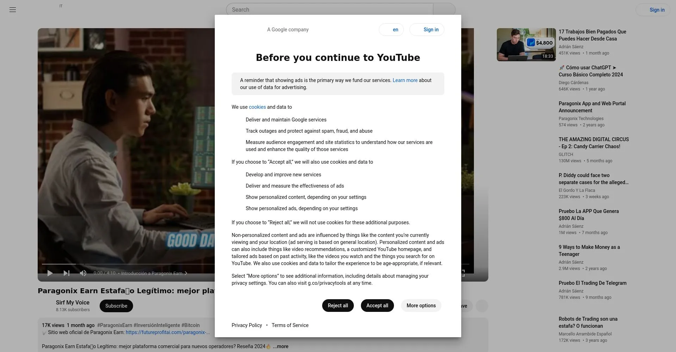Click the Accept all button
Screen dimensions: 676x352
pos(377,306)
